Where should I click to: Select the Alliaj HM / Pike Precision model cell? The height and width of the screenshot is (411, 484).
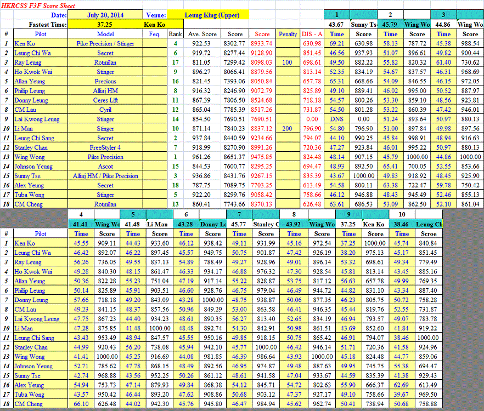[105, 176]
